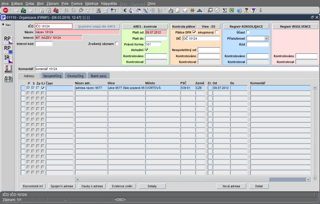
Task: Click the blue pyramid toolbar icon
Action: 199,10
